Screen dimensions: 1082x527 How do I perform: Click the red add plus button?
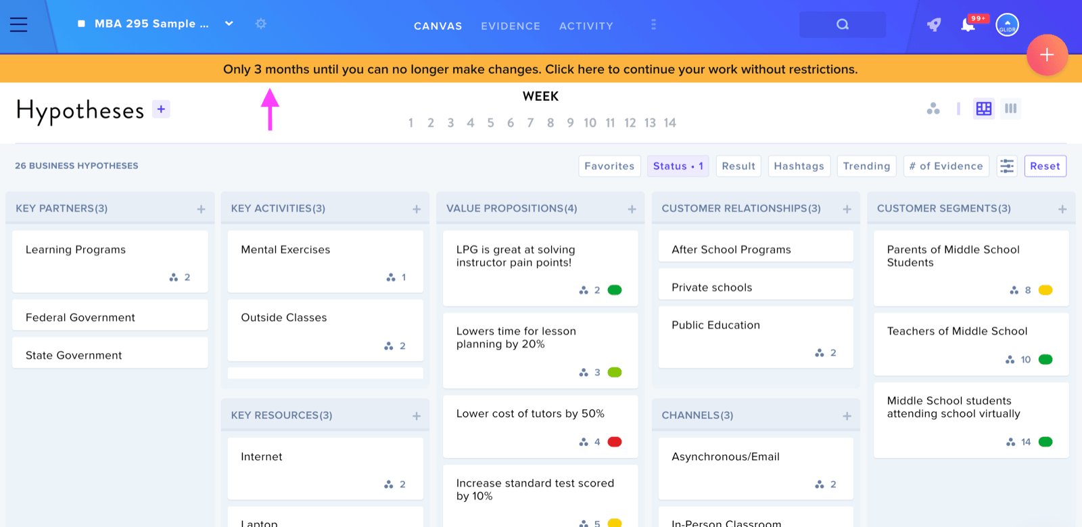click(x=1047, y=55)
